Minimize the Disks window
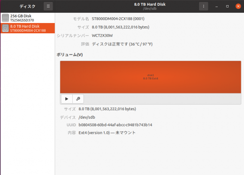Image resolution: width=244 pixels, height=175 pixels. tap(217, 7)
